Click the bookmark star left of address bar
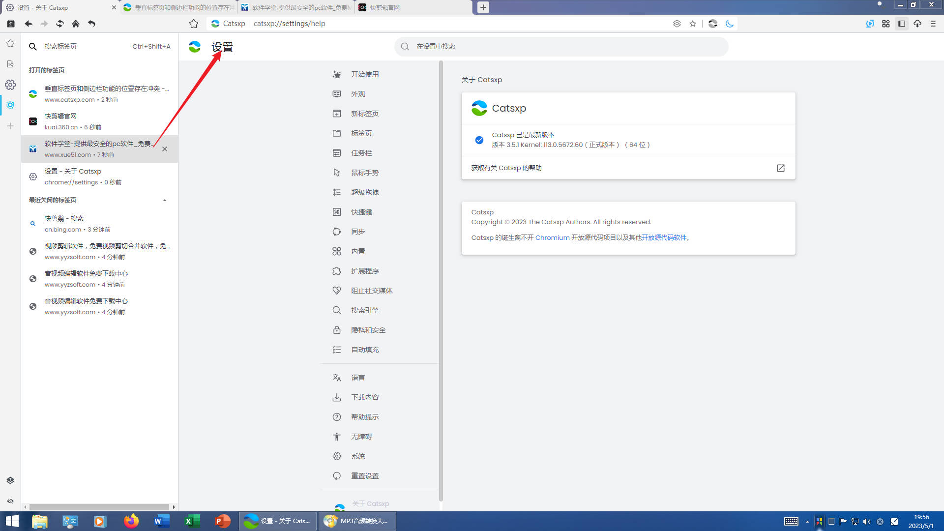Screen dimensions: 944x531 (194, 24)
